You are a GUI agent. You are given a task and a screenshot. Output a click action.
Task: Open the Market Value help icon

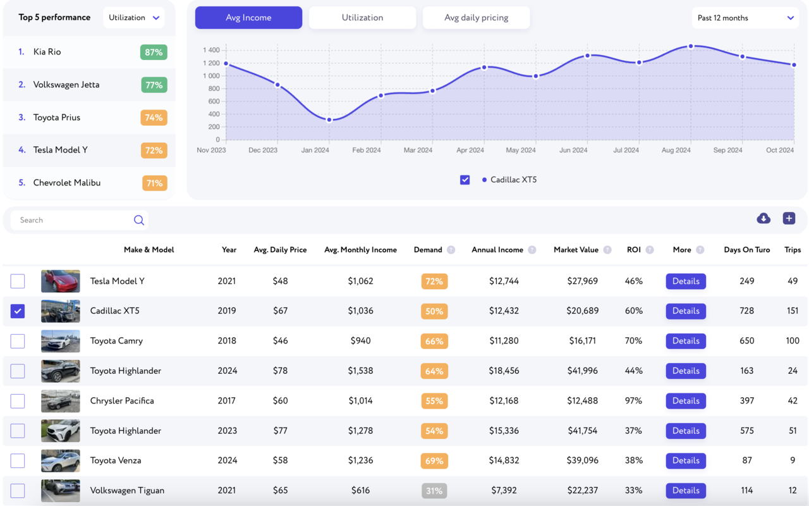607,250
